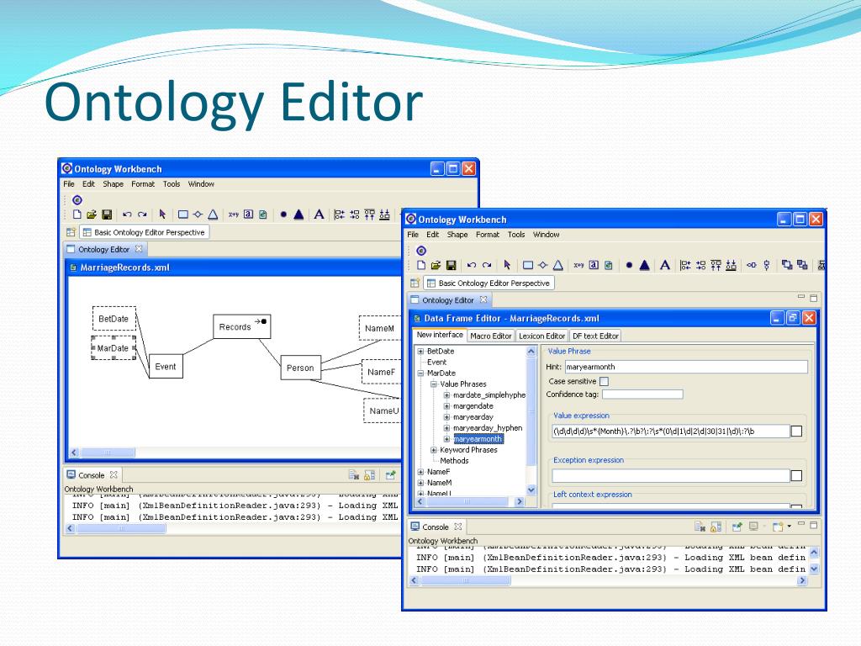Click front console horizontal scrollbar thumb

[x=466, y=580]
